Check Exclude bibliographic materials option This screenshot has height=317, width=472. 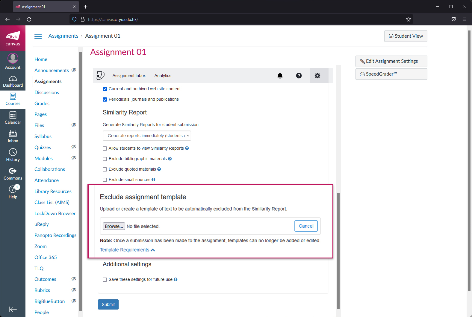[x=105, y=159]
